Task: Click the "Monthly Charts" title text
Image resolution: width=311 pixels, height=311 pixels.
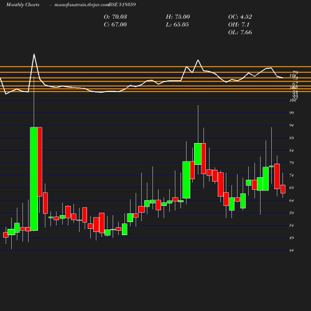Action: tap(22, 4)
